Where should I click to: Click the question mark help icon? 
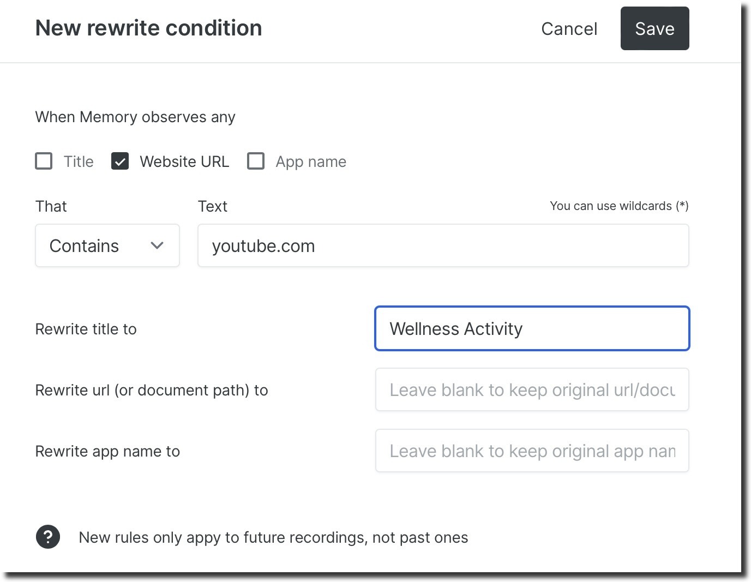tap(47, 537)
